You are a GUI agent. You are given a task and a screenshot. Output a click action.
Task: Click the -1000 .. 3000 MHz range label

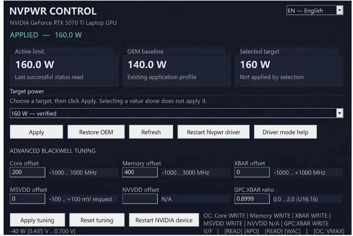pos(185,172)
